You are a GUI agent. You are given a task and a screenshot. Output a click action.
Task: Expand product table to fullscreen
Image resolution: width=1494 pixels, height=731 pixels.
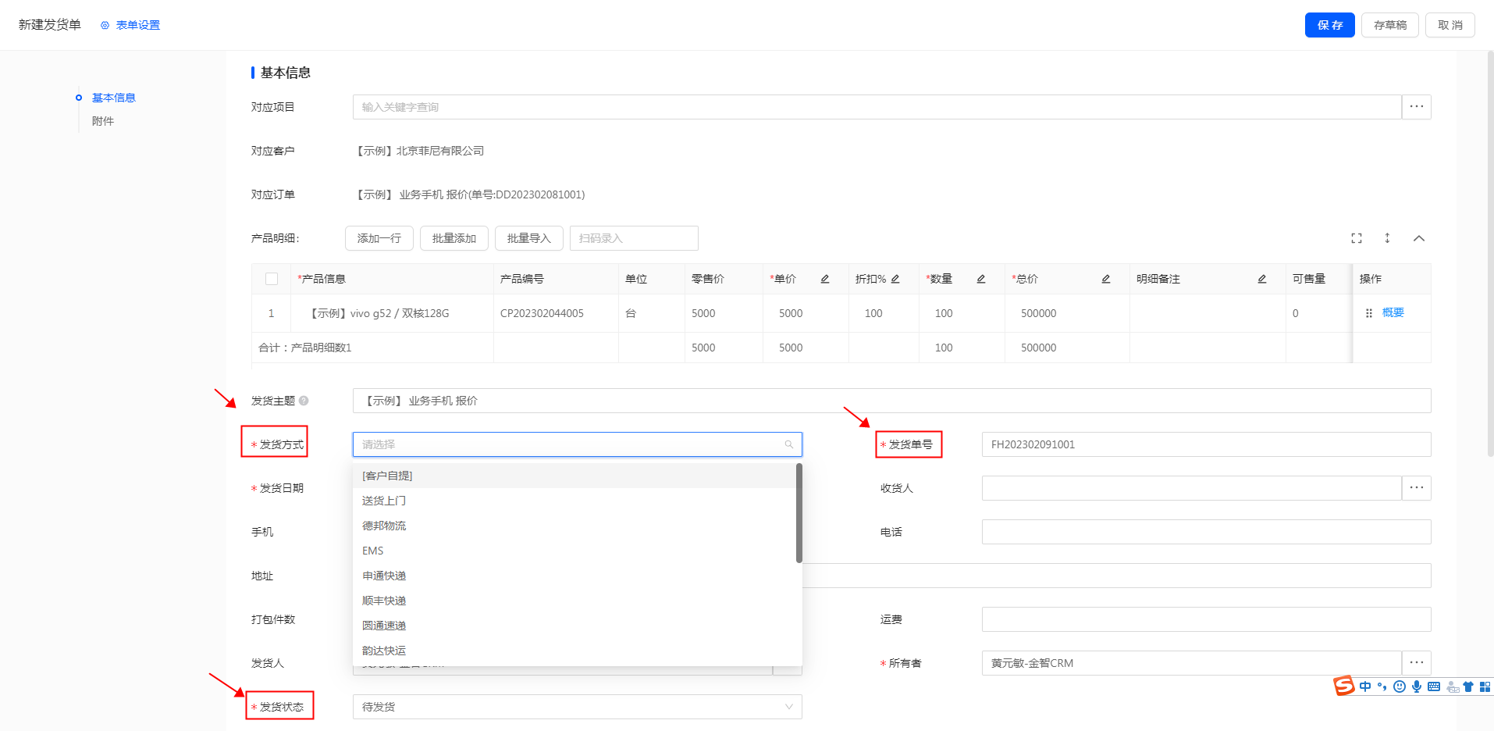[1357, 238]
